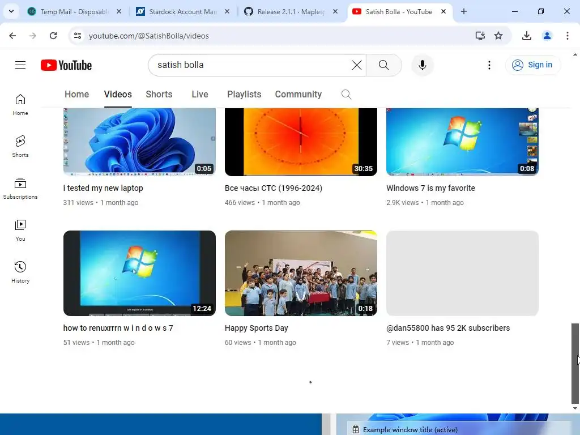580x435 pixels.
Task: Clear the search box with X icon
Action: point(357,65)
